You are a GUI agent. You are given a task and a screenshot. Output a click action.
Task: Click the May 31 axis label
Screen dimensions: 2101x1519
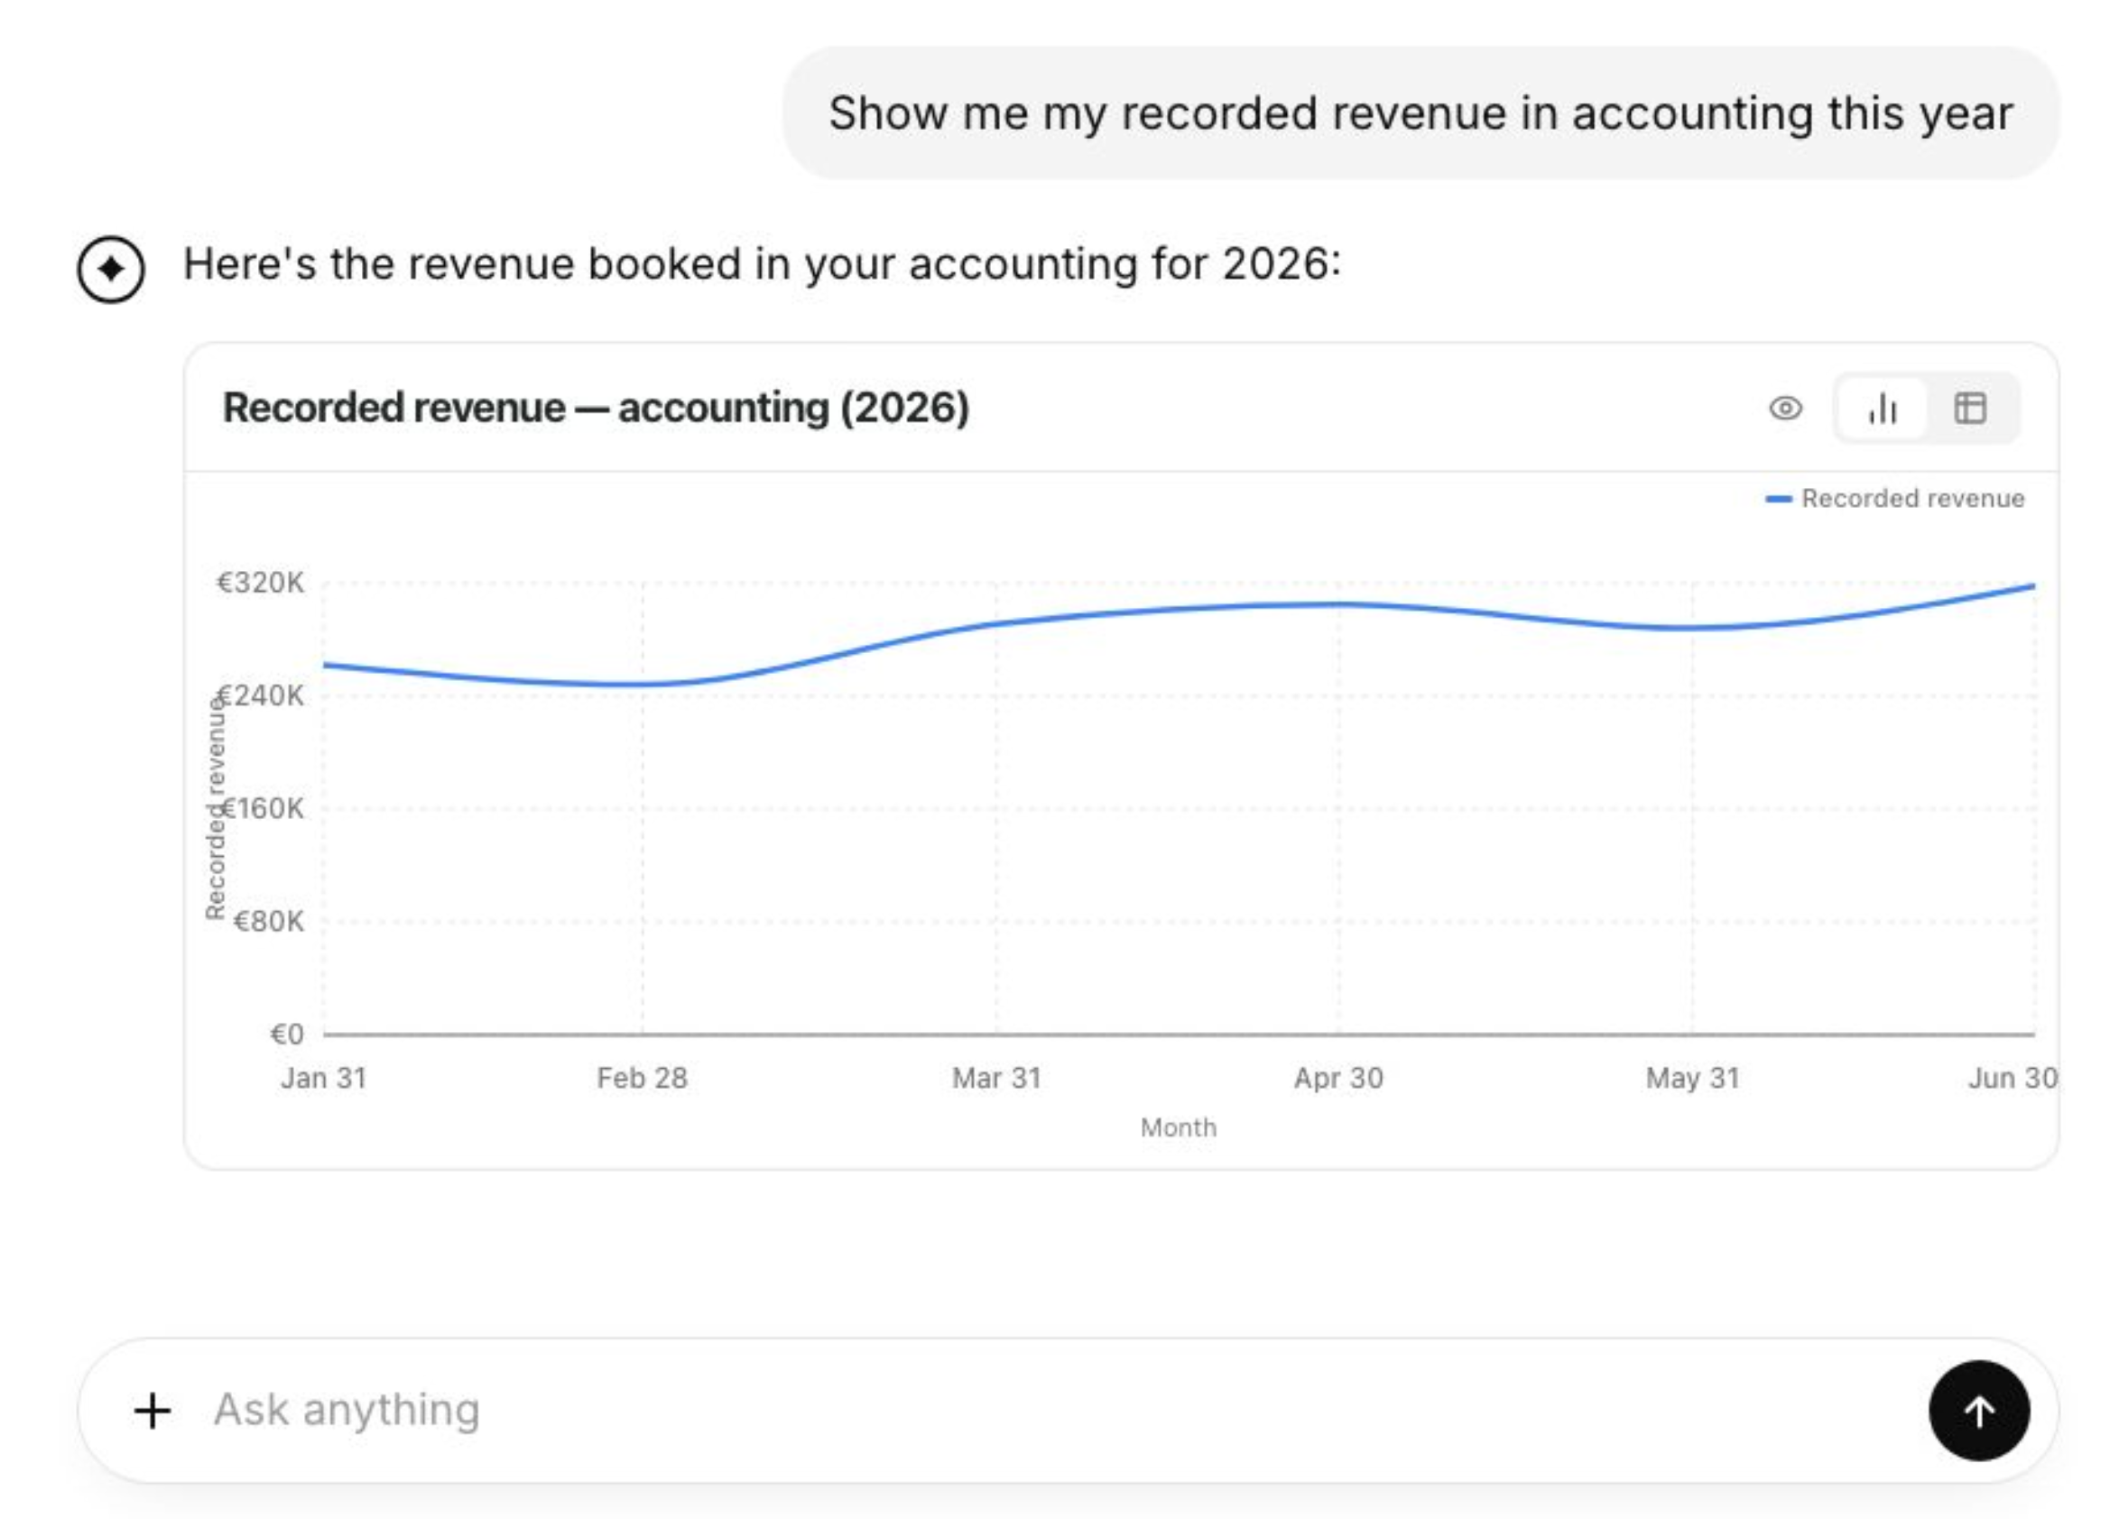[x=1692, y=1079]
